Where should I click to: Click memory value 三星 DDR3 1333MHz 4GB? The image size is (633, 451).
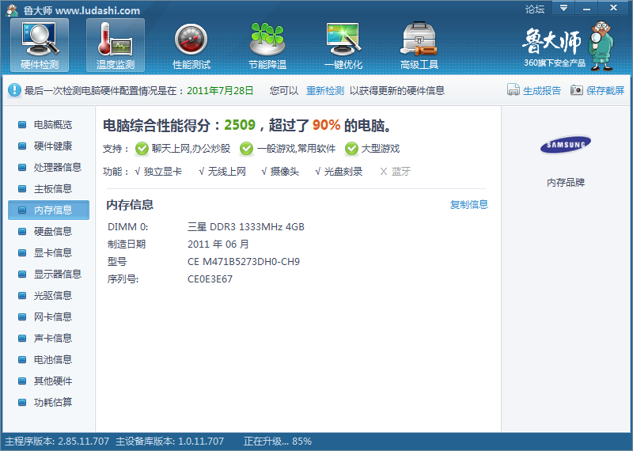click(246, 227)
